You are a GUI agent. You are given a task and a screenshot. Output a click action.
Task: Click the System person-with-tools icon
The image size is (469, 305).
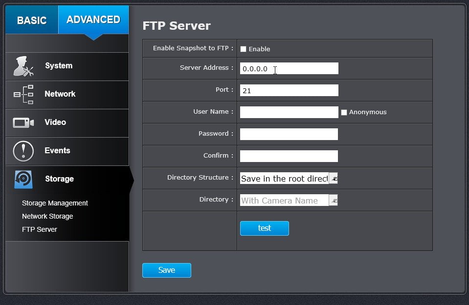pyautogui.click(x=23, y=66)
